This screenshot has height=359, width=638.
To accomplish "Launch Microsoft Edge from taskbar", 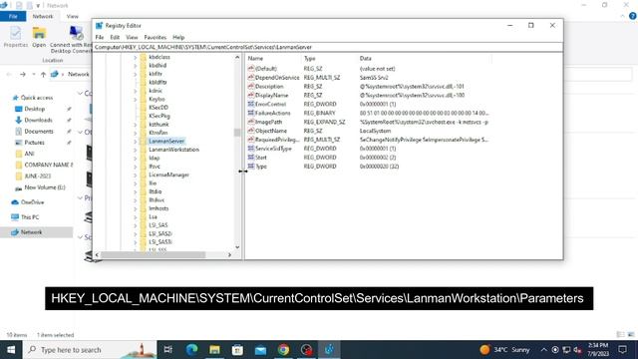I will tap(191, 350).
